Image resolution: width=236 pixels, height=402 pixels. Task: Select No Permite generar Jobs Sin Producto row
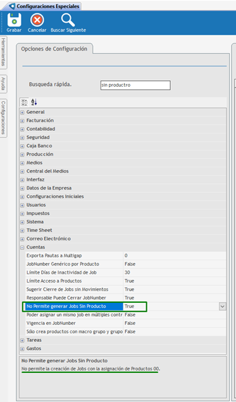pyautogui.click(x=126, y=307)
